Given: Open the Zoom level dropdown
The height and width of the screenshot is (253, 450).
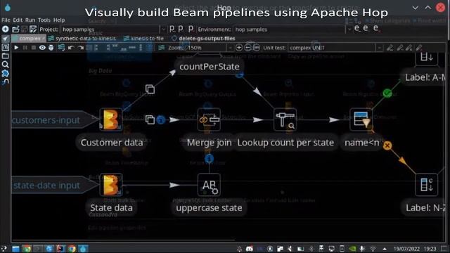Looking at the screenshot, I should pyautogui.click(x=230, y=48).
